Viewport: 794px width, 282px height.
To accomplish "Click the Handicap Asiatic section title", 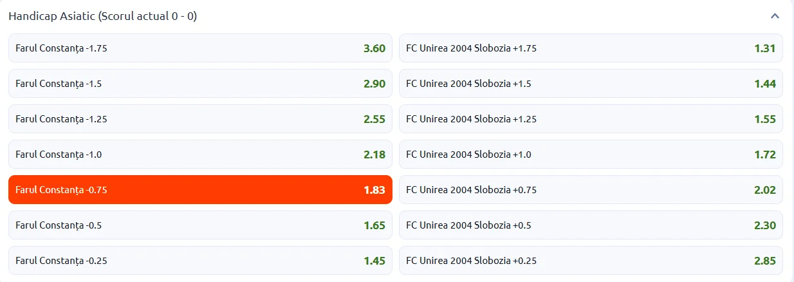I will [x=103, y=16].
